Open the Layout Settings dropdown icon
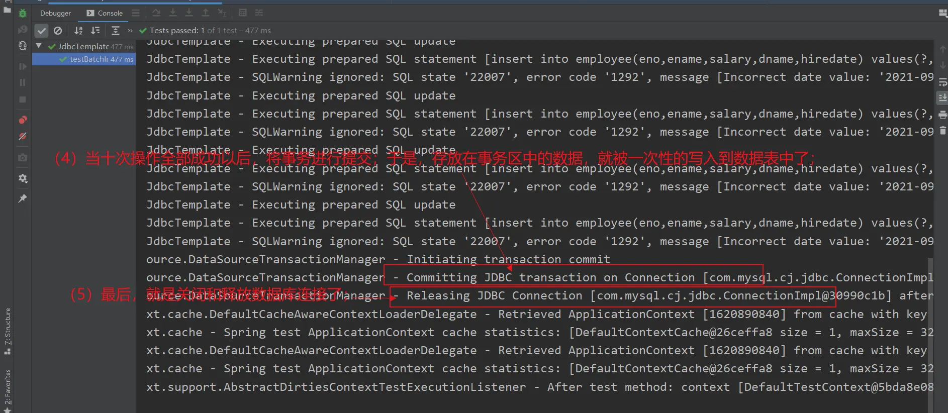The width and height of the screenshot is (948, 413). 943,13
